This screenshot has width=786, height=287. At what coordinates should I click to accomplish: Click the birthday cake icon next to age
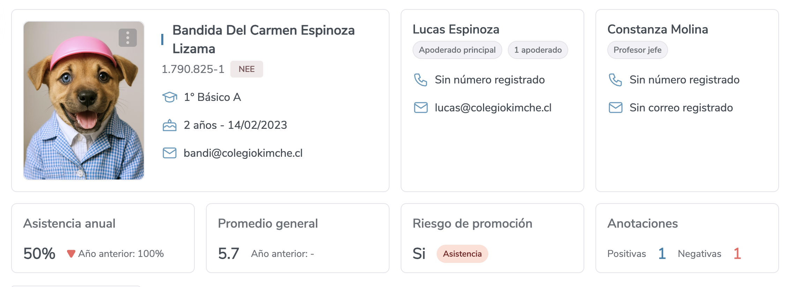coord(170,125)
